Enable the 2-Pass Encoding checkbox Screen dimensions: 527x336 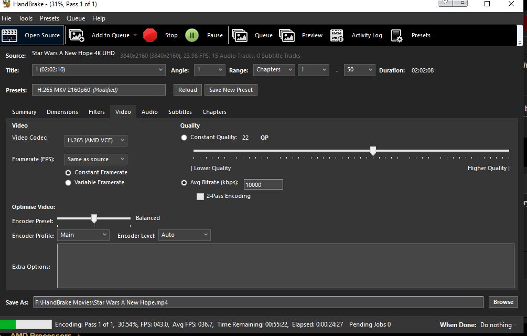pyautogui.click(x=200, y=196)
